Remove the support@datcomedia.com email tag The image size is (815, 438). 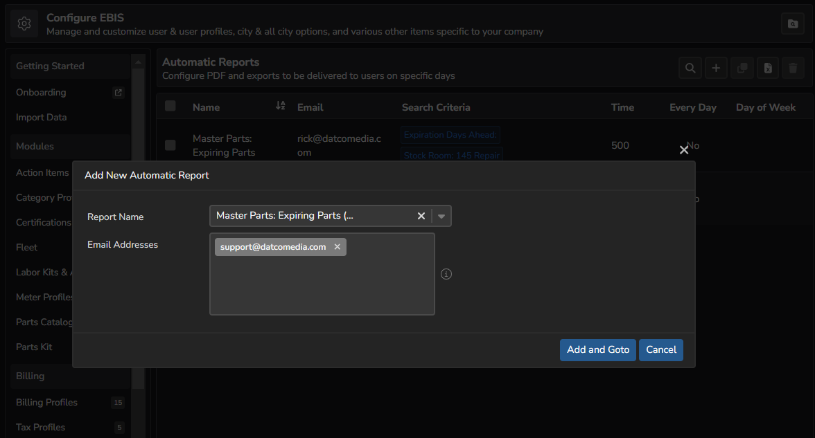tap(337, 246)
